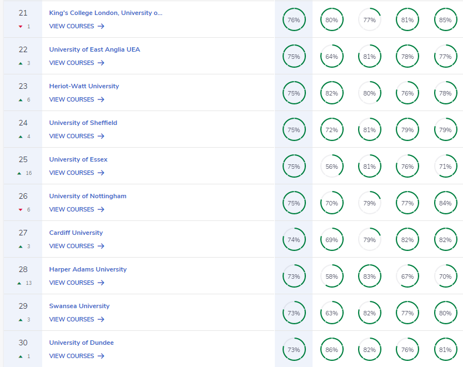Go to the Heriot-Watt University page
The image size is (463, 367).
point(84,86)
